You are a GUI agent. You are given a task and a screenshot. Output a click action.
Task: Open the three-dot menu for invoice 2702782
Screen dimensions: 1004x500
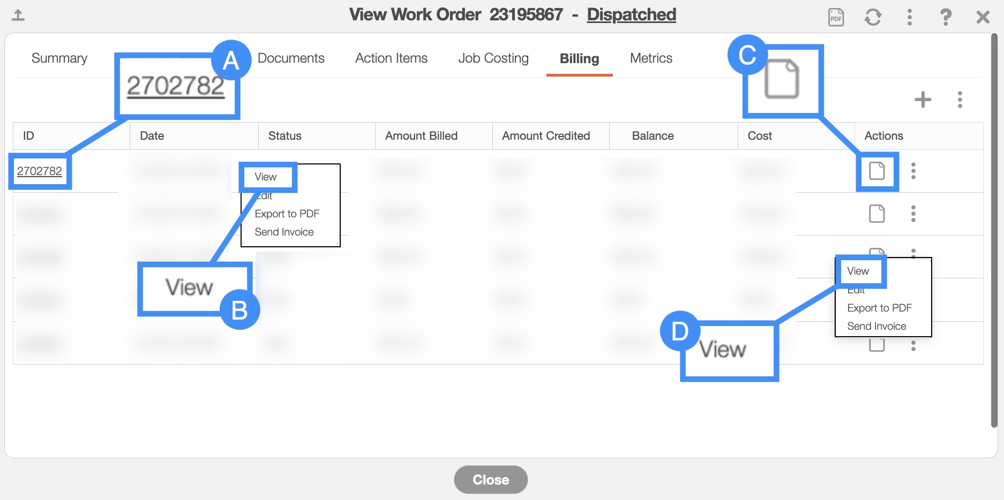[913, 171]
